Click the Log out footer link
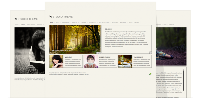This screenshot has height=98, width=201. click(87, 74)
